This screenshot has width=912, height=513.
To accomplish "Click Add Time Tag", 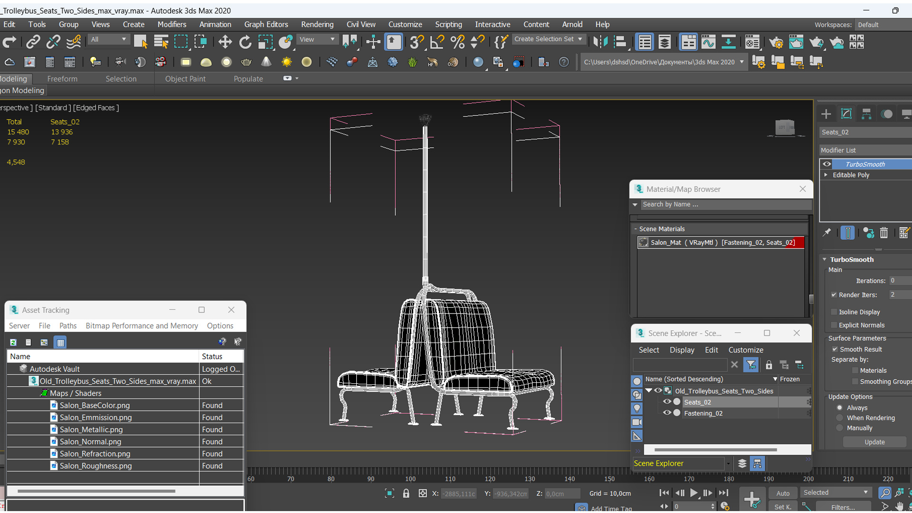I will tap(611, 508).
